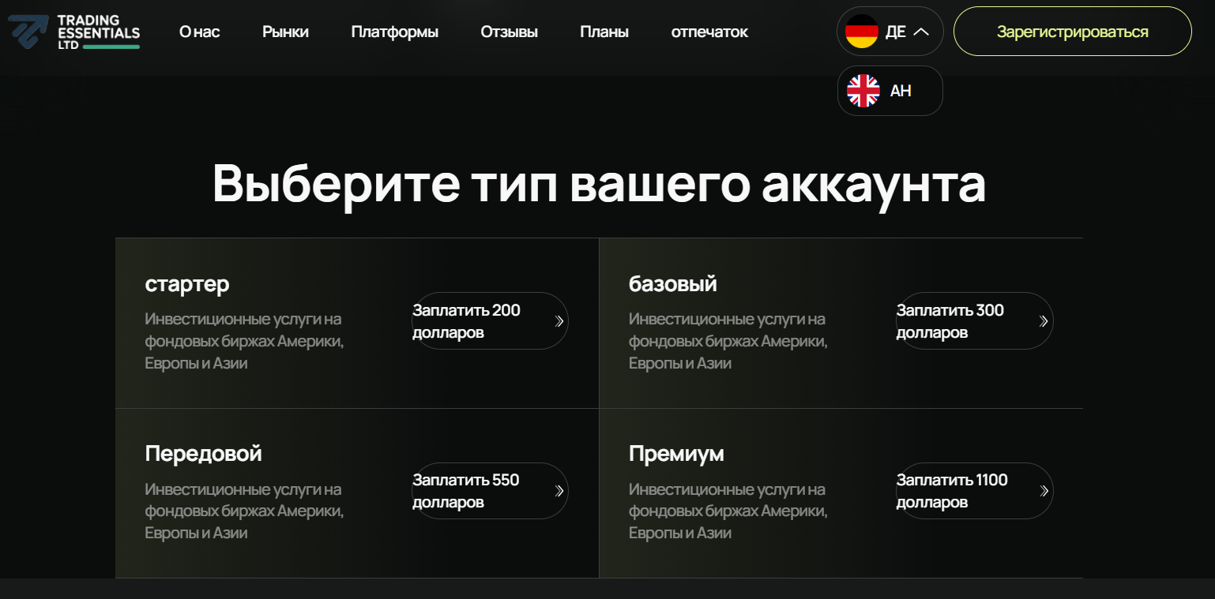Click the German flag icon
The image size is (1215, 599).
(862, 32)
